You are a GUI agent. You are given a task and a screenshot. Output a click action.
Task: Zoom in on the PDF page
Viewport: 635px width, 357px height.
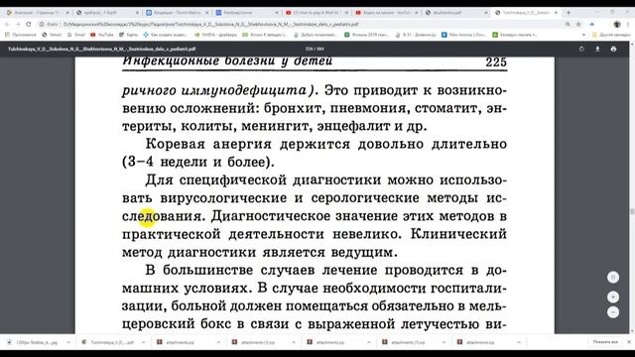tap(613, 297)
